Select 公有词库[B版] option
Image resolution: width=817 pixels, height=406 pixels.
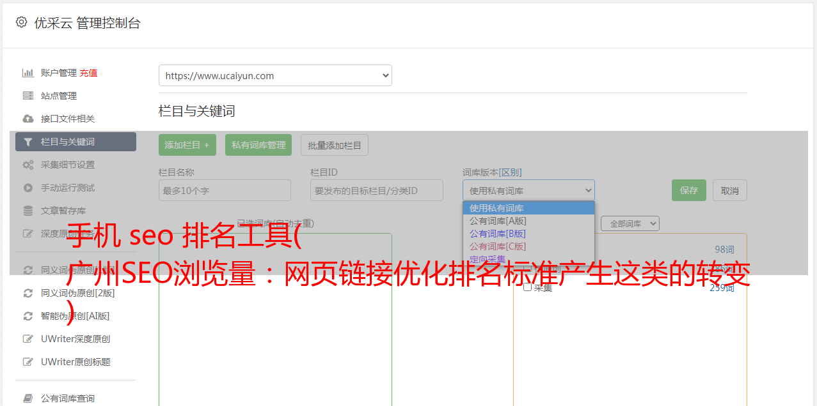(x=528, y=234)
